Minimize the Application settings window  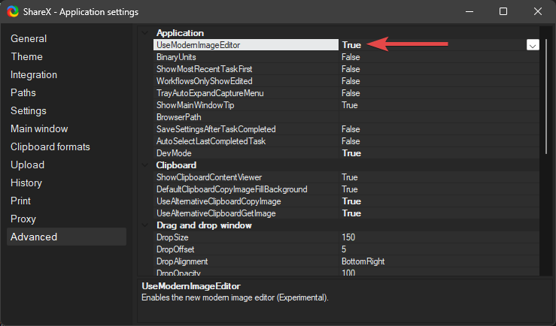point(469,11)
